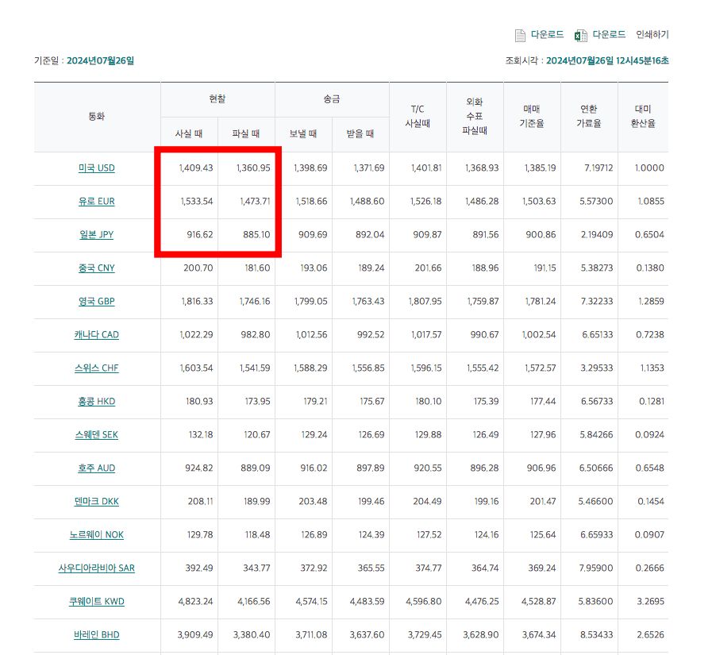This screenshot has width=712, height=655.
Task: Open the 영국 GBP currency link
Action: 97,301
